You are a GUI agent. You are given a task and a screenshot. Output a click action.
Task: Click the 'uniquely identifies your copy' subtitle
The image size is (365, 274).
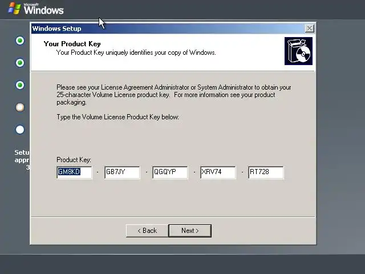click(136, 53)
